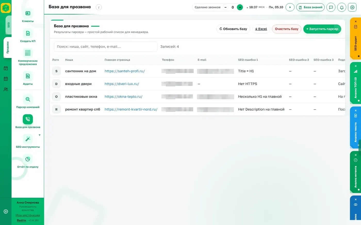
Task: Click the Записей: 4 counter text
Action: (170, 47)
